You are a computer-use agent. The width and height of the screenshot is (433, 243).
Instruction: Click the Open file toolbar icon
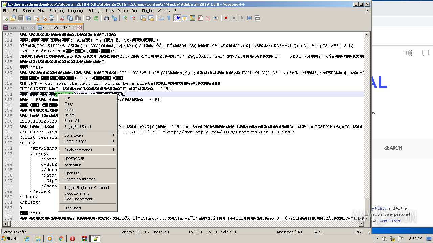point(13,18)
